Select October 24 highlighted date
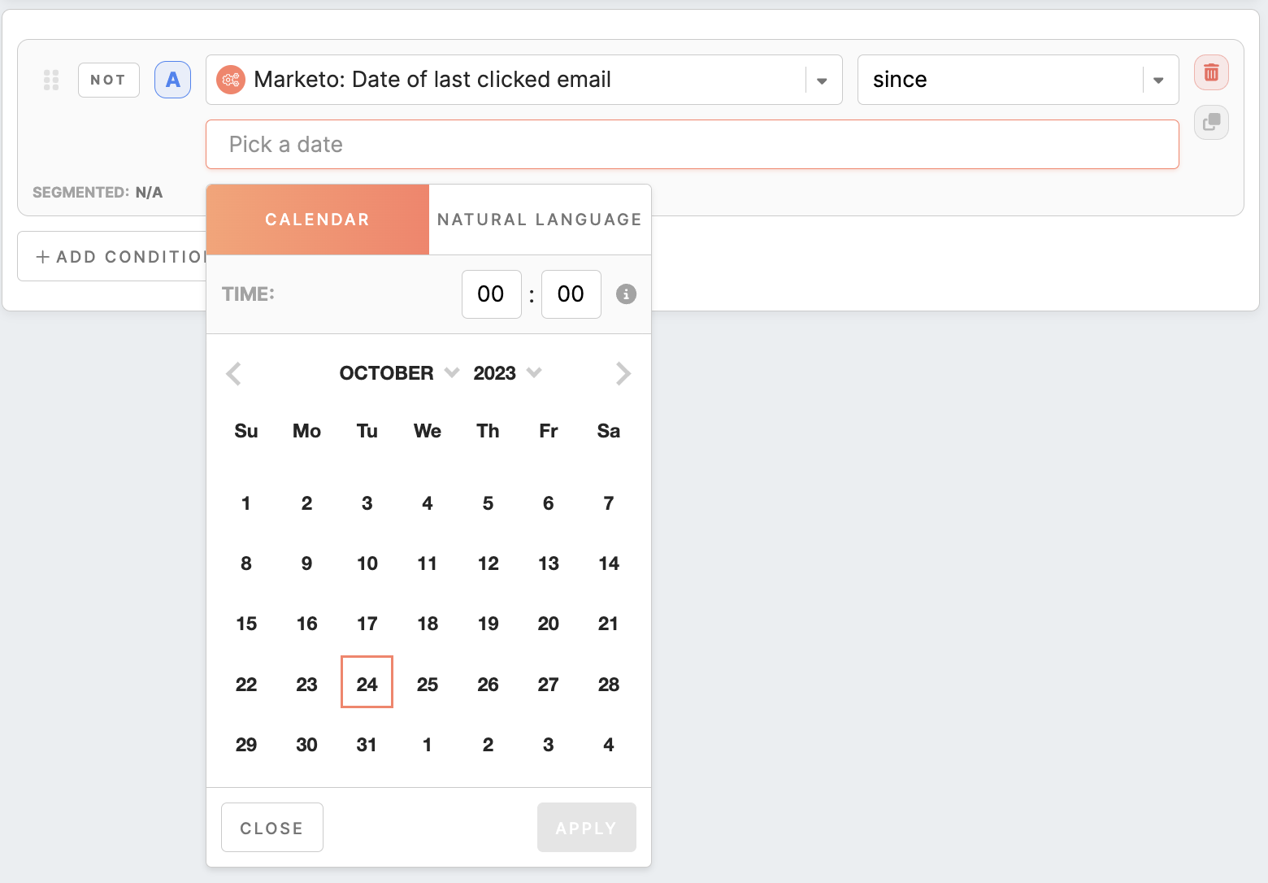The width and height of the screenshot is (1268, 883). point(367,684)
